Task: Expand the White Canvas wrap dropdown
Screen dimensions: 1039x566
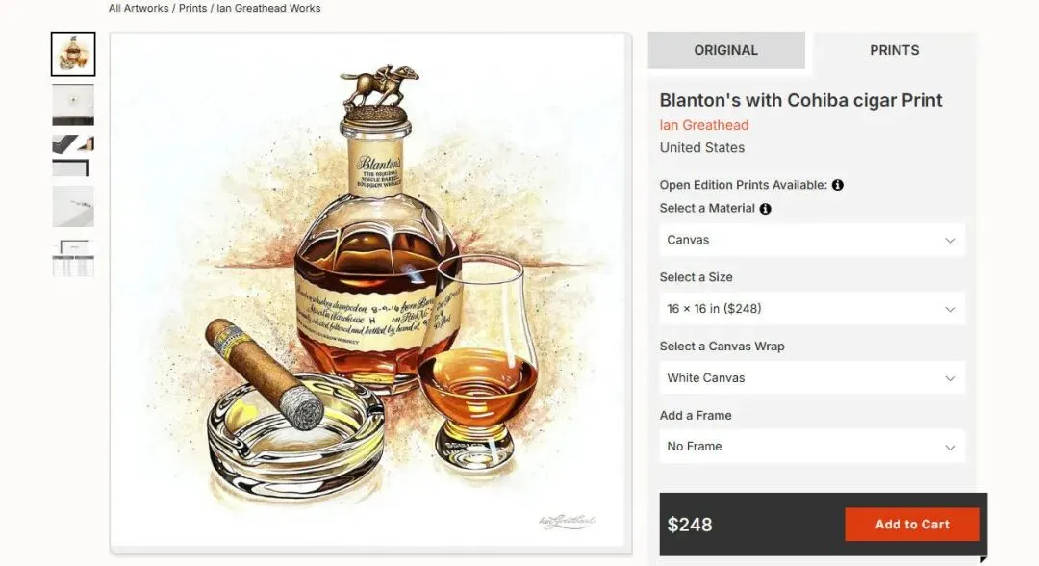Action: (812, 377)
